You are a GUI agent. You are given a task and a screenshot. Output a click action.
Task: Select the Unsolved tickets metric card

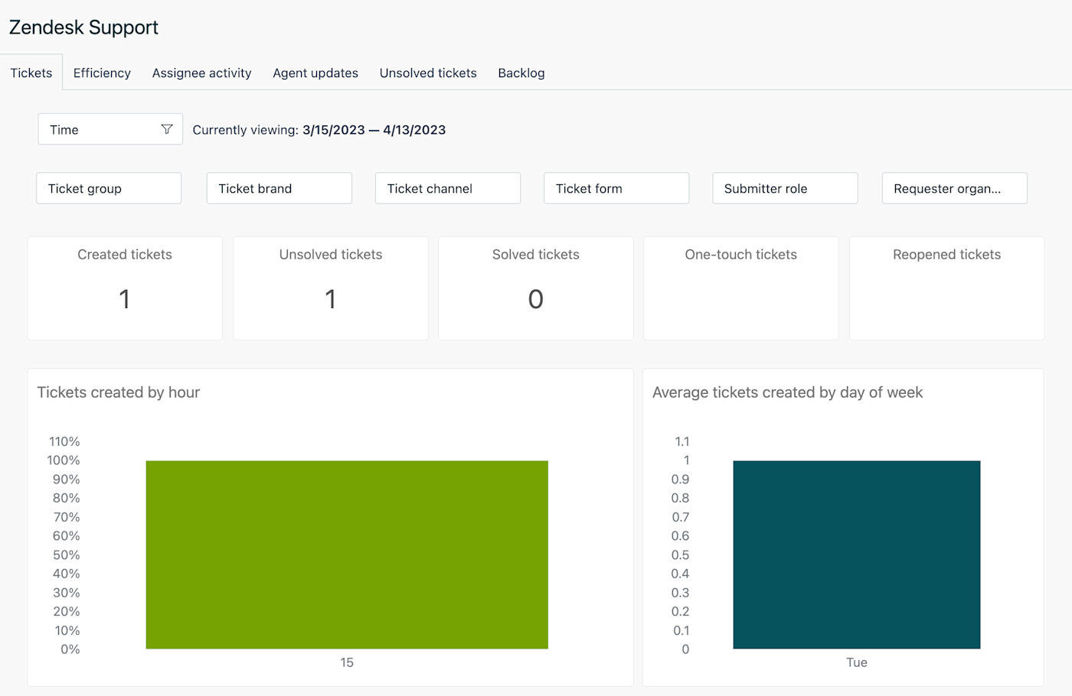click(331, 288)
